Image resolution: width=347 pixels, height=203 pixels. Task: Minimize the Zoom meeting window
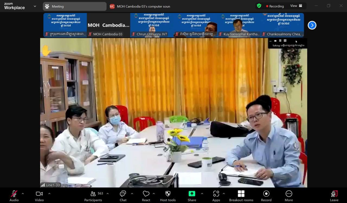coord(316,6)
